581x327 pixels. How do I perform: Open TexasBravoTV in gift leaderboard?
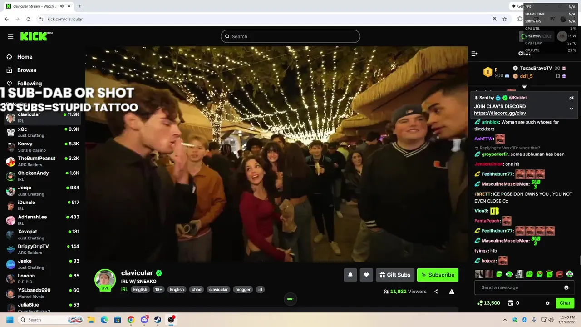coord(536,68)
